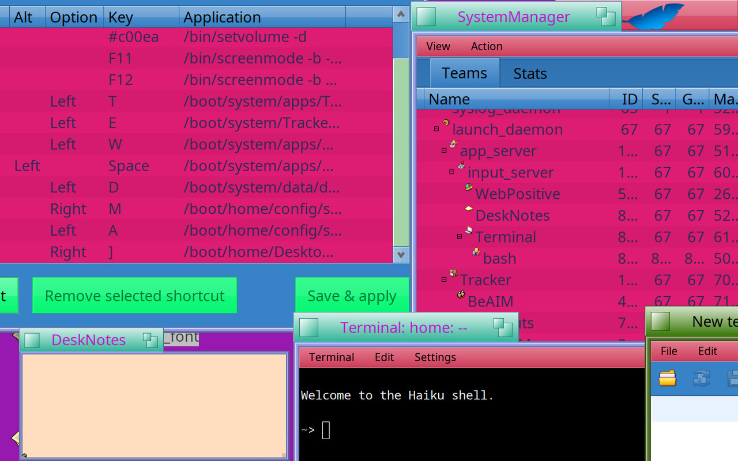Screen dimensions: 738x461
Task: Click Remove selected shortcut button
Action: click(x=135, y=296)
